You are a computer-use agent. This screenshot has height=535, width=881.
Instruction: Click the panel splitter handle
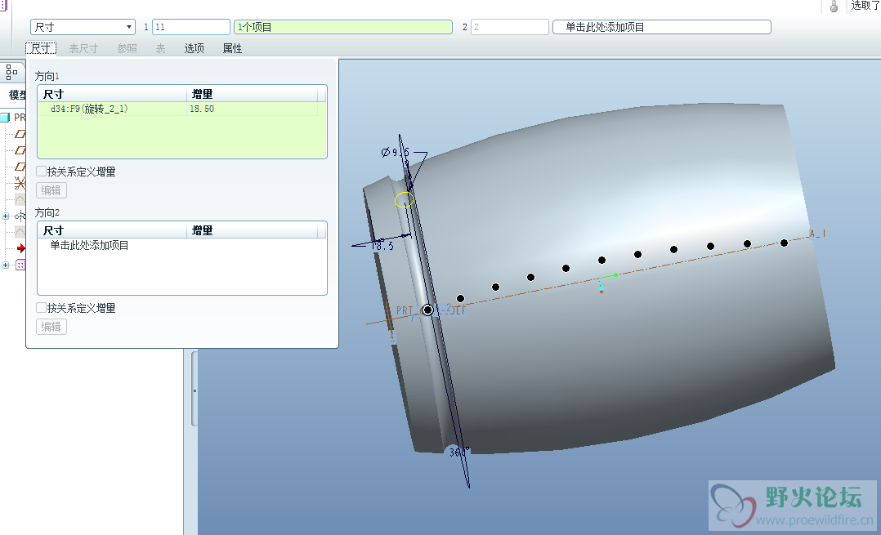pos(195,389)
